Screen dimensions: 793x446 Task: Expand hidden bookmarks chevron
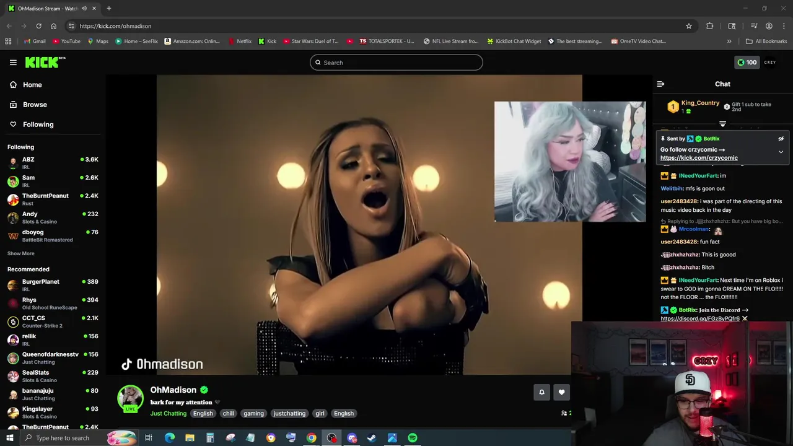pyautogui.click(x=729, y=42)
